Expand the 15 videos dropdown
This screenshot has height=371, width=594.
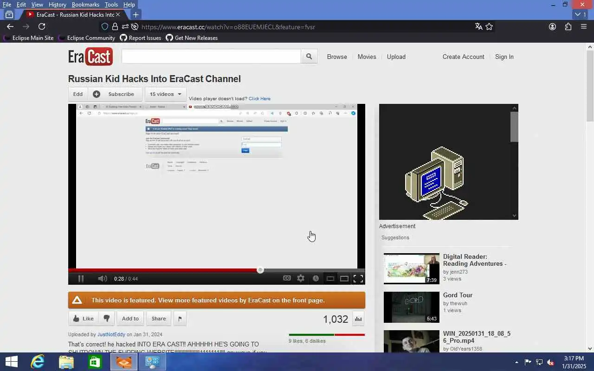(166, 94)
